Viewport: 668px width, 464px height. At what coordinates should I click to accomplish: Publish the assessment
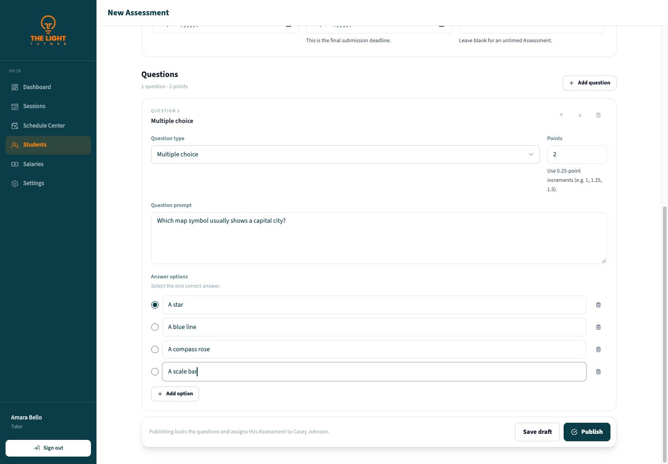coord(587,432)
